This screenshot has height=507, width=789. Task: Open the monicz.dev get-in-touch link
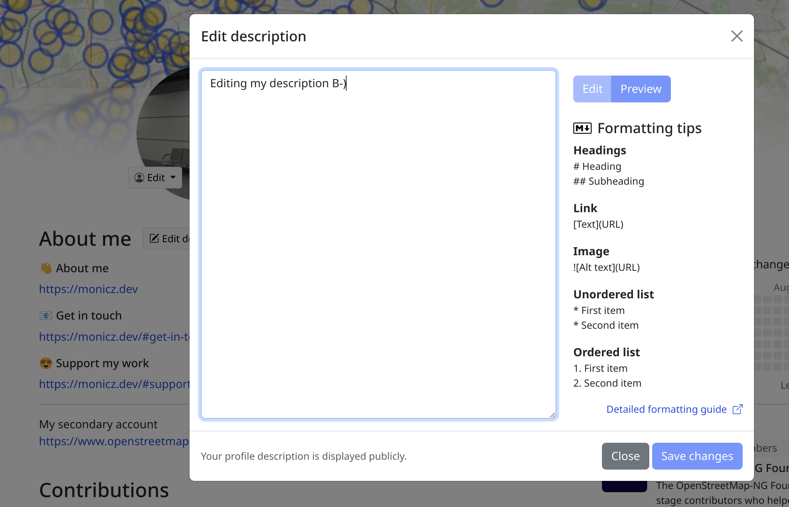(114, 336)
